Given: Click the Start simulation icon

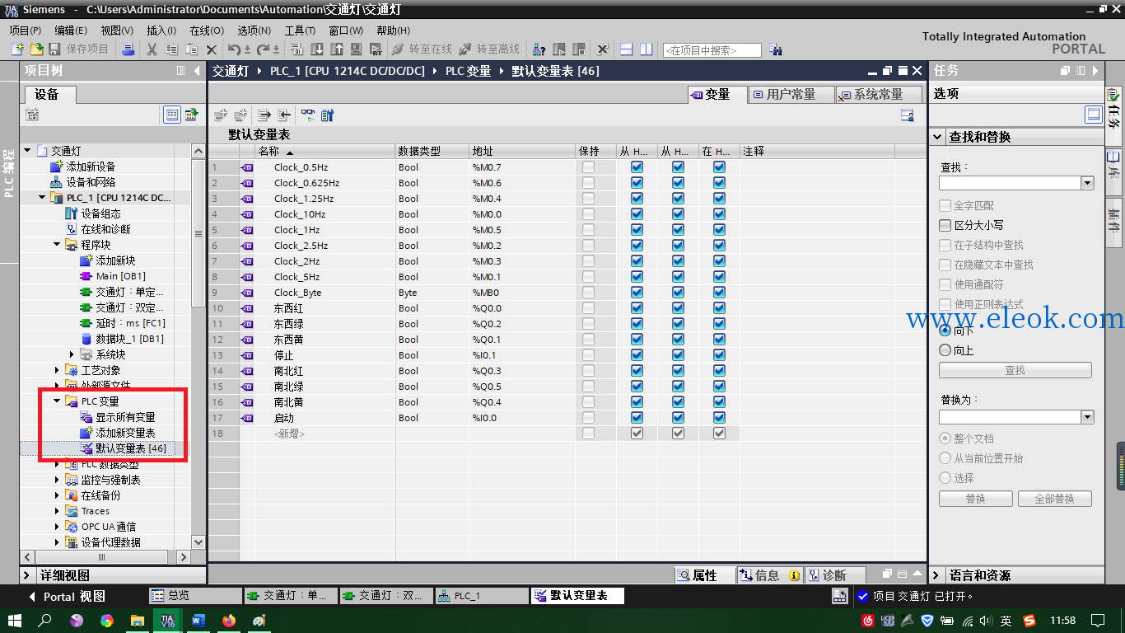Looking at the screenshot, I should click(x=356, y=49).
